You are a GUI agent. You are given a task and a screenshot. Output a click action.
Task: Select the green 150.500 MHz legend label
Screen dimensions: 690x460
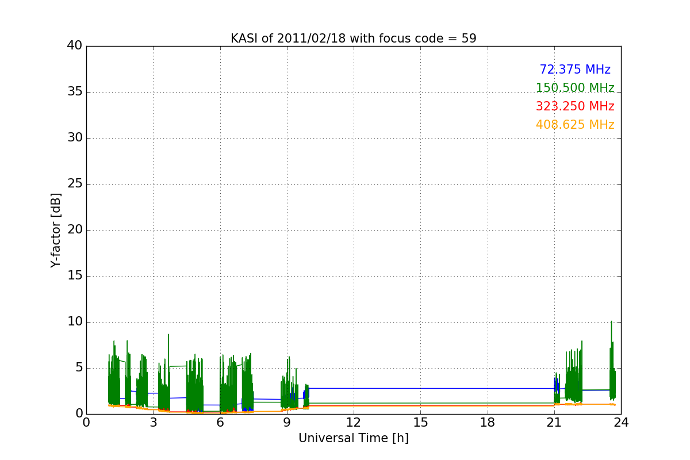pos(575,88)
